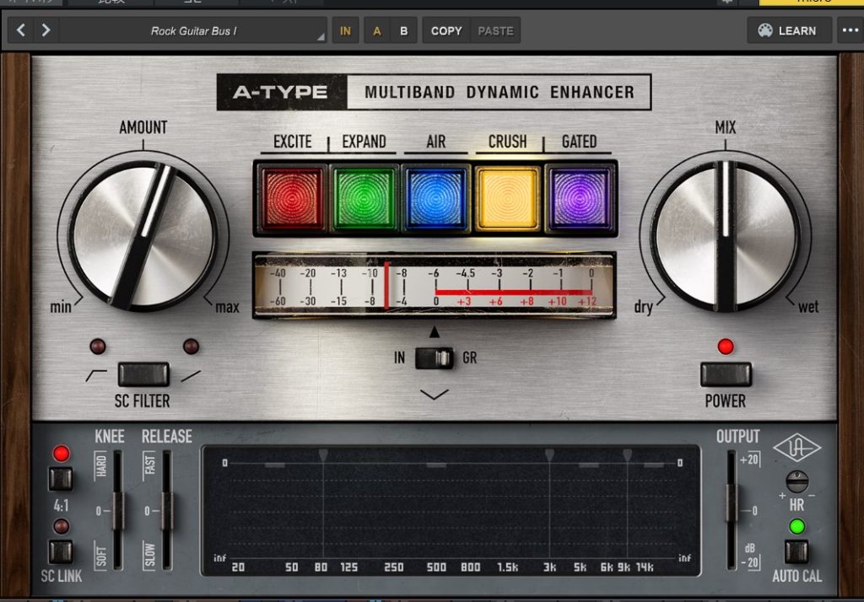Open the three-dot more options menu
This screenshot has width=864, height=602.
click(x=848, y=30)
